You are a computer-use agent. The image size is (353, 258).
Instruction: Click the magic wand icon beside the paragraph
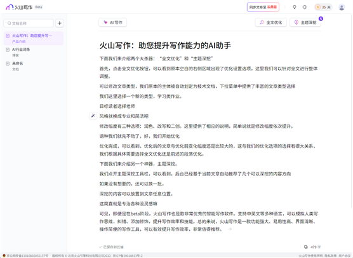(x=93, y=116)
